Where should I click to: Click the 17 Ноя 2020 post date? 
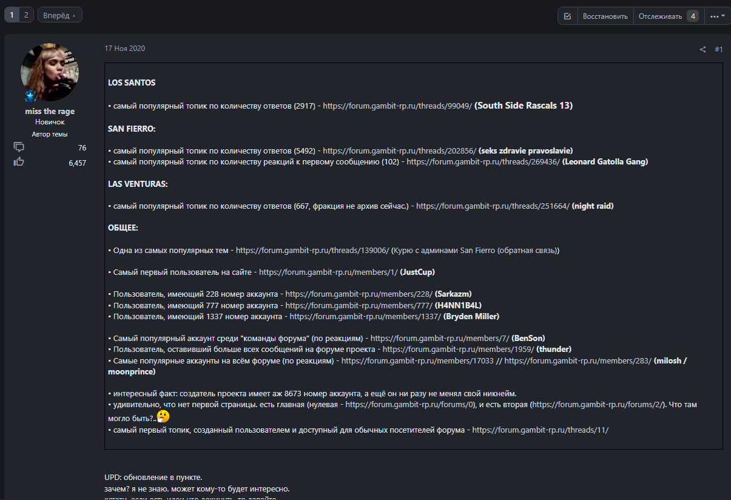click(124, 49)
